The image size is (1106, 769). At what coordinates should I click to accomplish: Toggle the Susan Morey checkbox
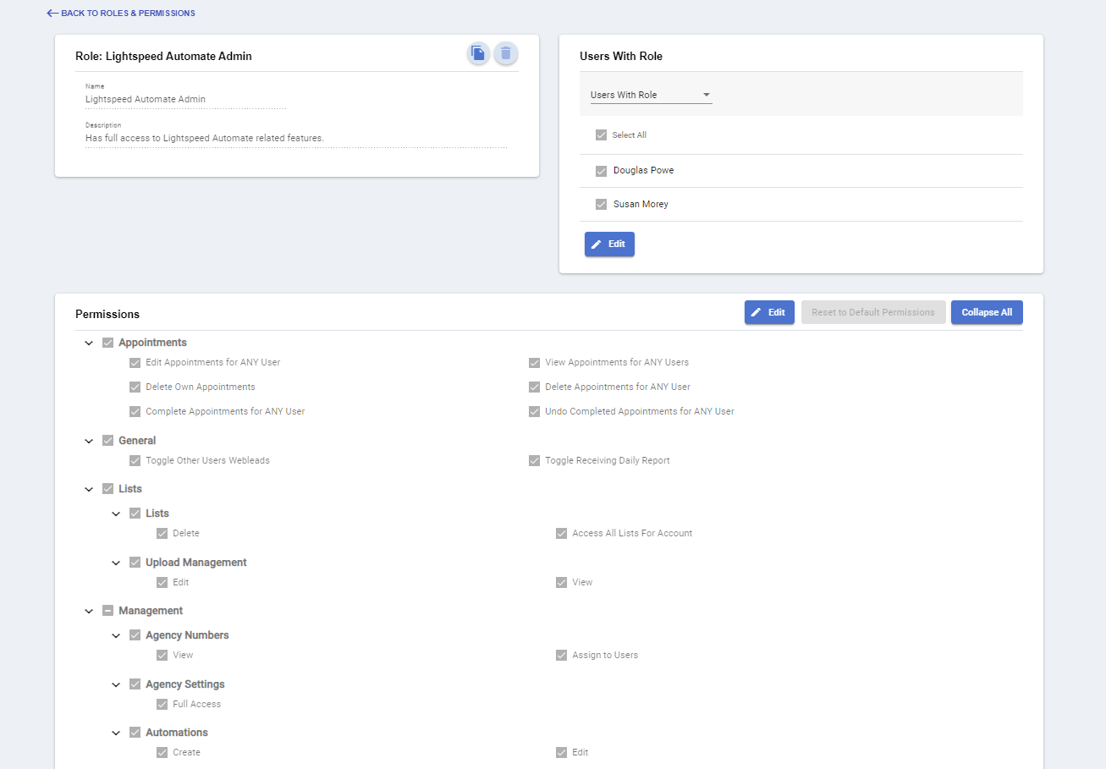pyautogui.click(x=602, y=205)
